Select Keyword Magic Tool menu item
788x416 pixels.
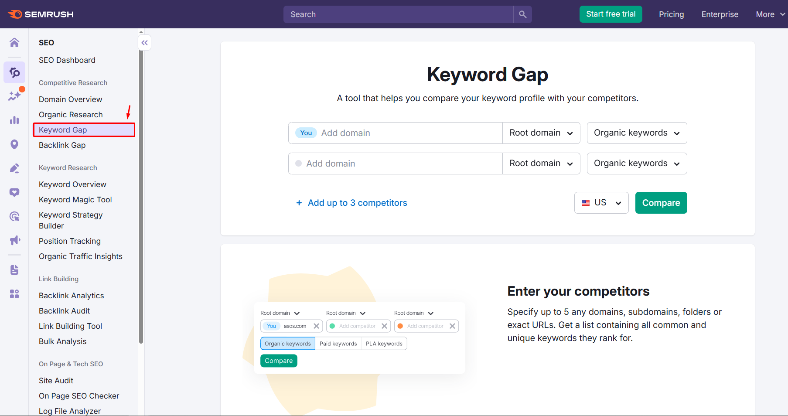[x=75, y=200]
